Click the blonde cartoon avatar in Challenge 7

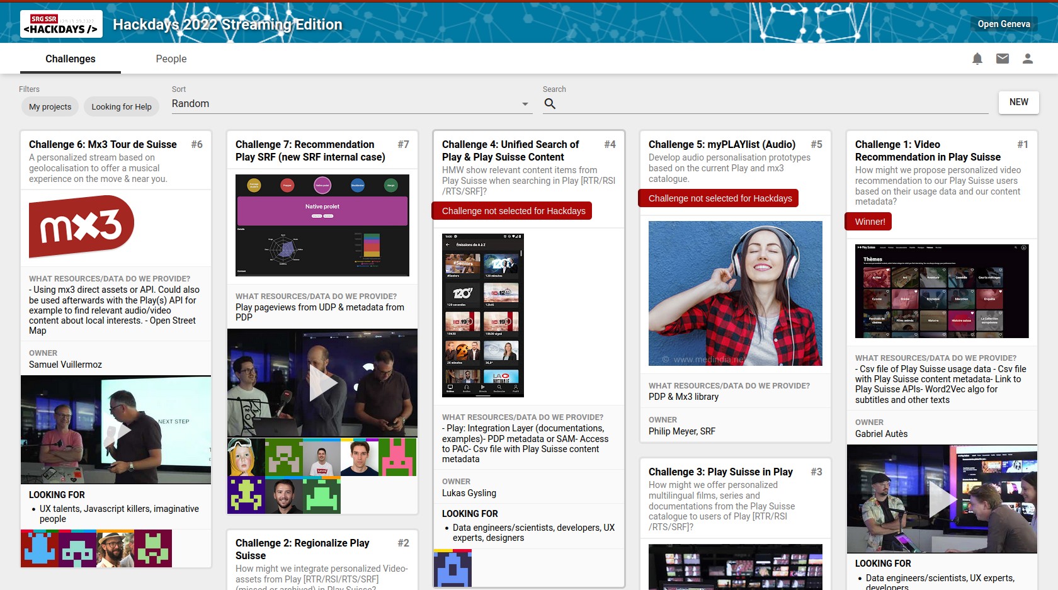pos(246,457)
